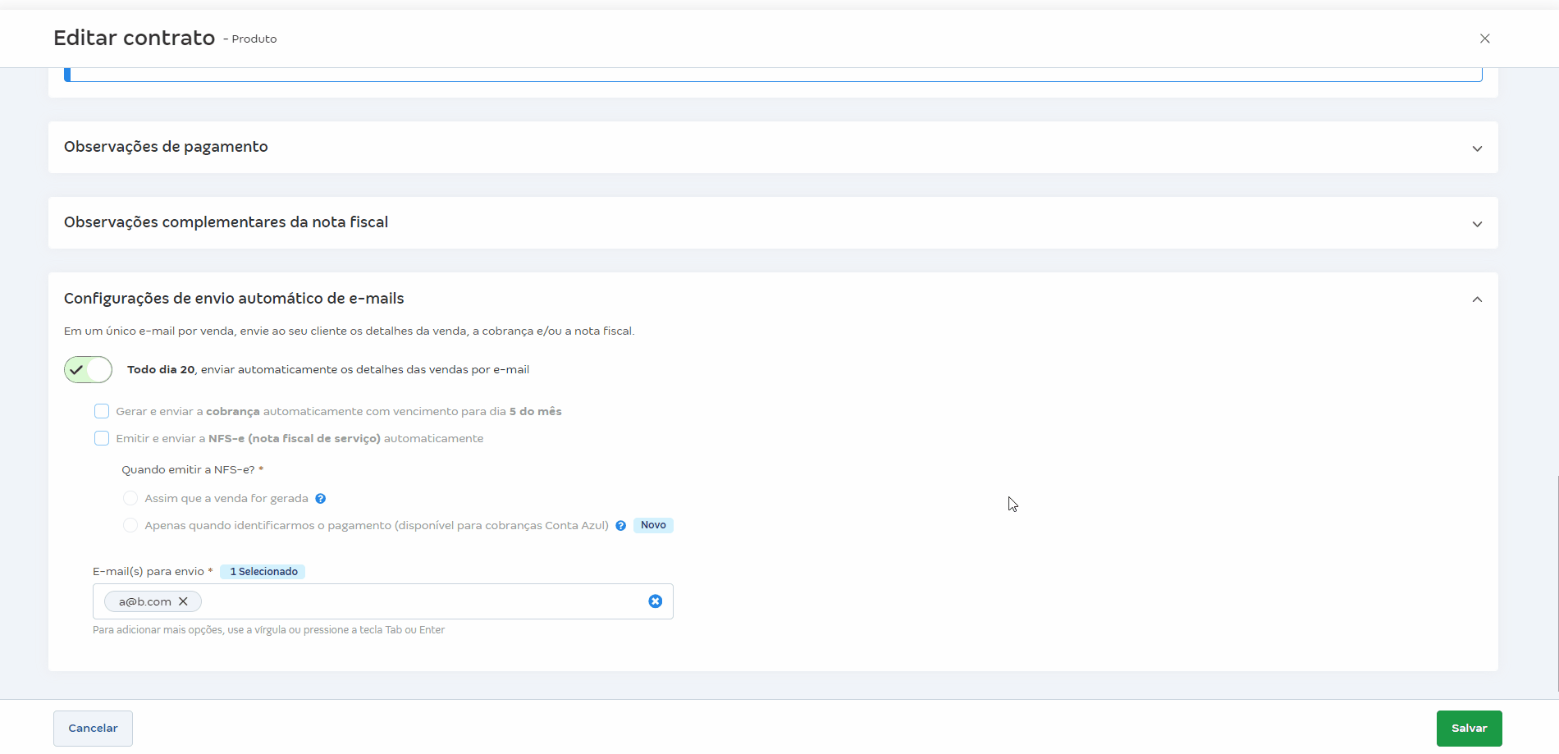1559x754 pixels.
Task: Open help icon beside Conta Azul payment option
Action: point(621,526)
